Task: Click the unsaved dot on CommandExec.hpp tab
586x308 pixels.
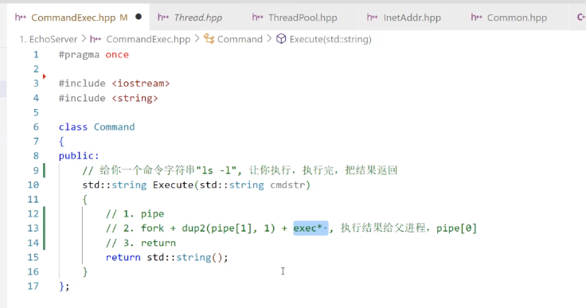Action: pos(139,17)
